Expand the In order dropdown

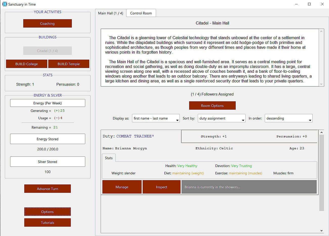289,118
